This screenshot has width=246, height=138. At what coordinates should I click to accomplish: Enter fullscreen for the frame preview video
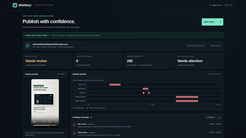49,122
